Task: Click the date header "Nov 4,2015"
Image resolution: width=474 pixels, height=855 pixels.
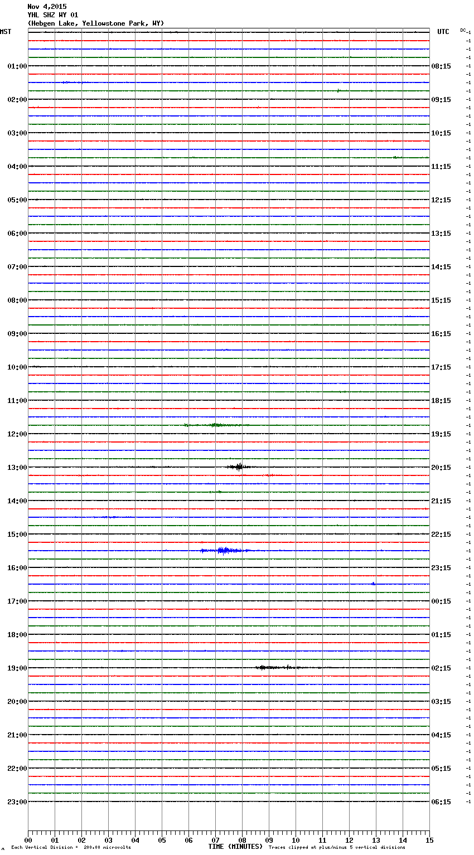Action: pos(47,7)
